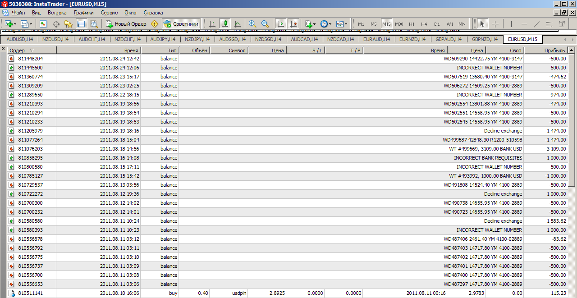Zoom out of the chart

[265, 24]
